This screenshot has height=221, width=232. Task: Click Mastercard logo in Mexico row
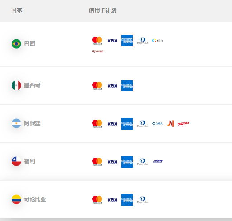(97, 86)
